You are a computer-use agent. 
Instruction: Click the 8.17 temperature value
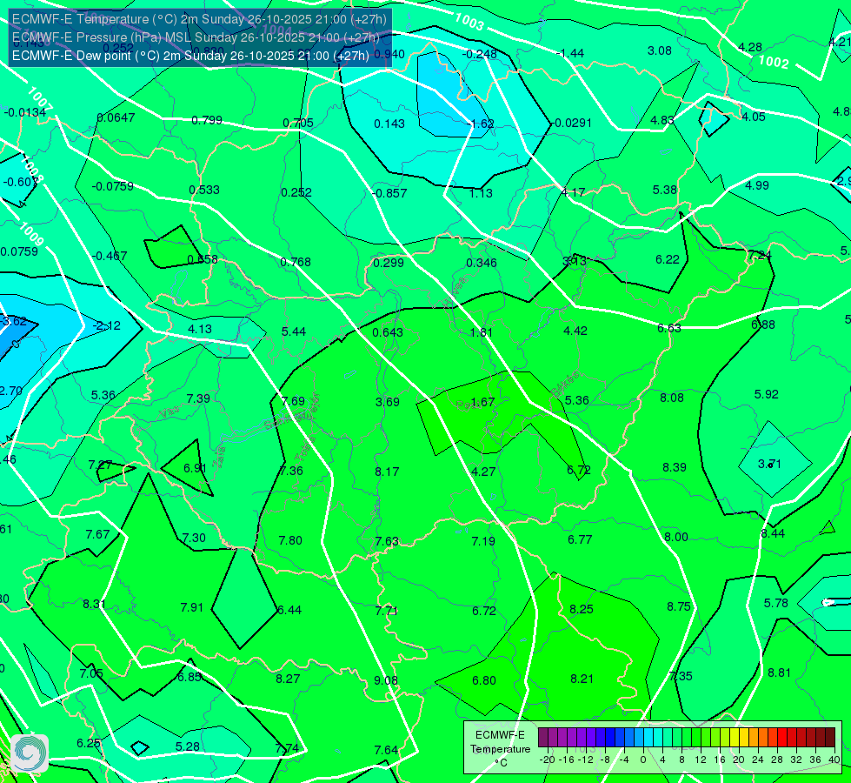click(x=387, y=472)
